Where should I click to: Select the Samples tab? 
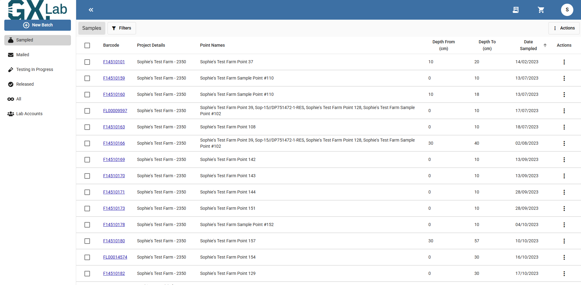coord(92,28)
